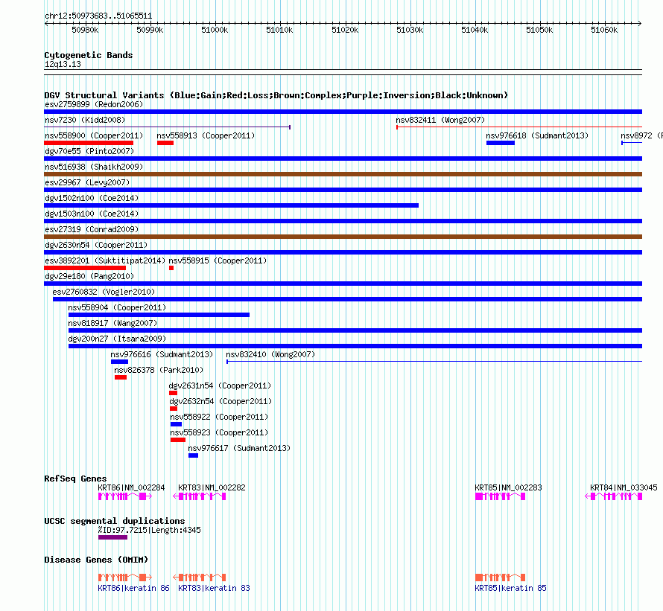Click the blue nsv976617 (Sudmant2013) bar
Image resolution: width=663 pixels, height=611 pixels.
coord(193,455)
